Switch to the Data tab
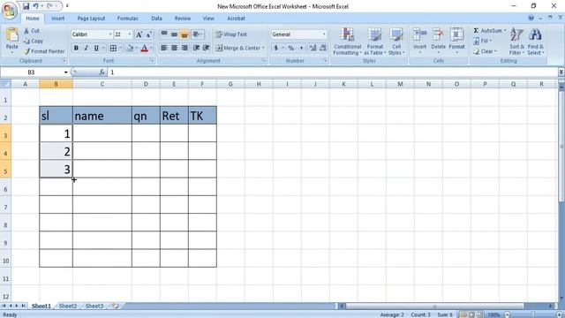This screenshot has height=318, width=565. 156,18
